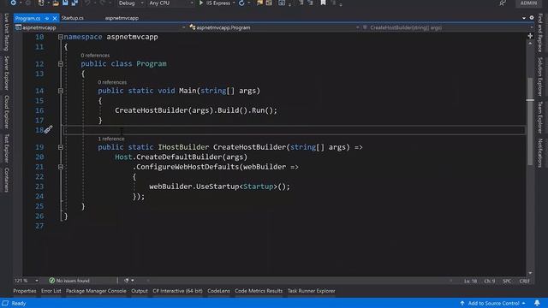548x308 pixels.
Task: Open the Code Metrics Results tab
Action: 259,291
